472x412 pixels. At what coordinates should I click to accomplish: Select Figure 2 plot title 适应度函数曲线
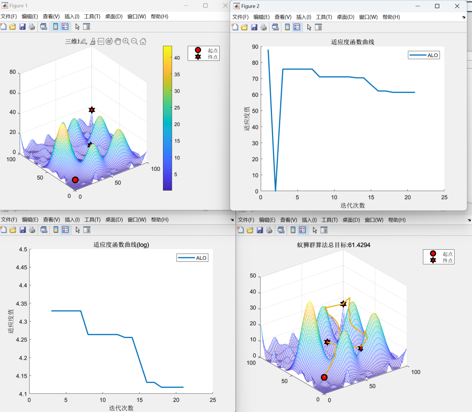pyautogui.click(x=353, y=42)
